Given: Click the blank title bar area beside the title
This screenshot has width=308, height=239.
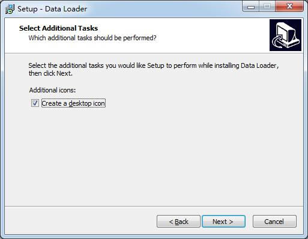Looking at the screenshot, I should pyautogui.click(x=164, y=9).
